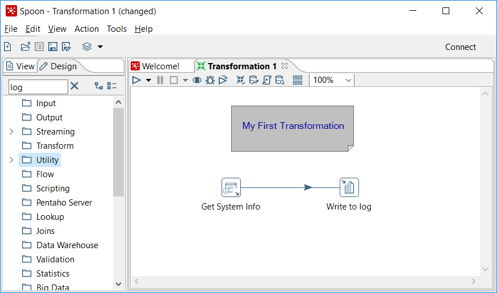Expand the Streaming folder in the tree

11,132
